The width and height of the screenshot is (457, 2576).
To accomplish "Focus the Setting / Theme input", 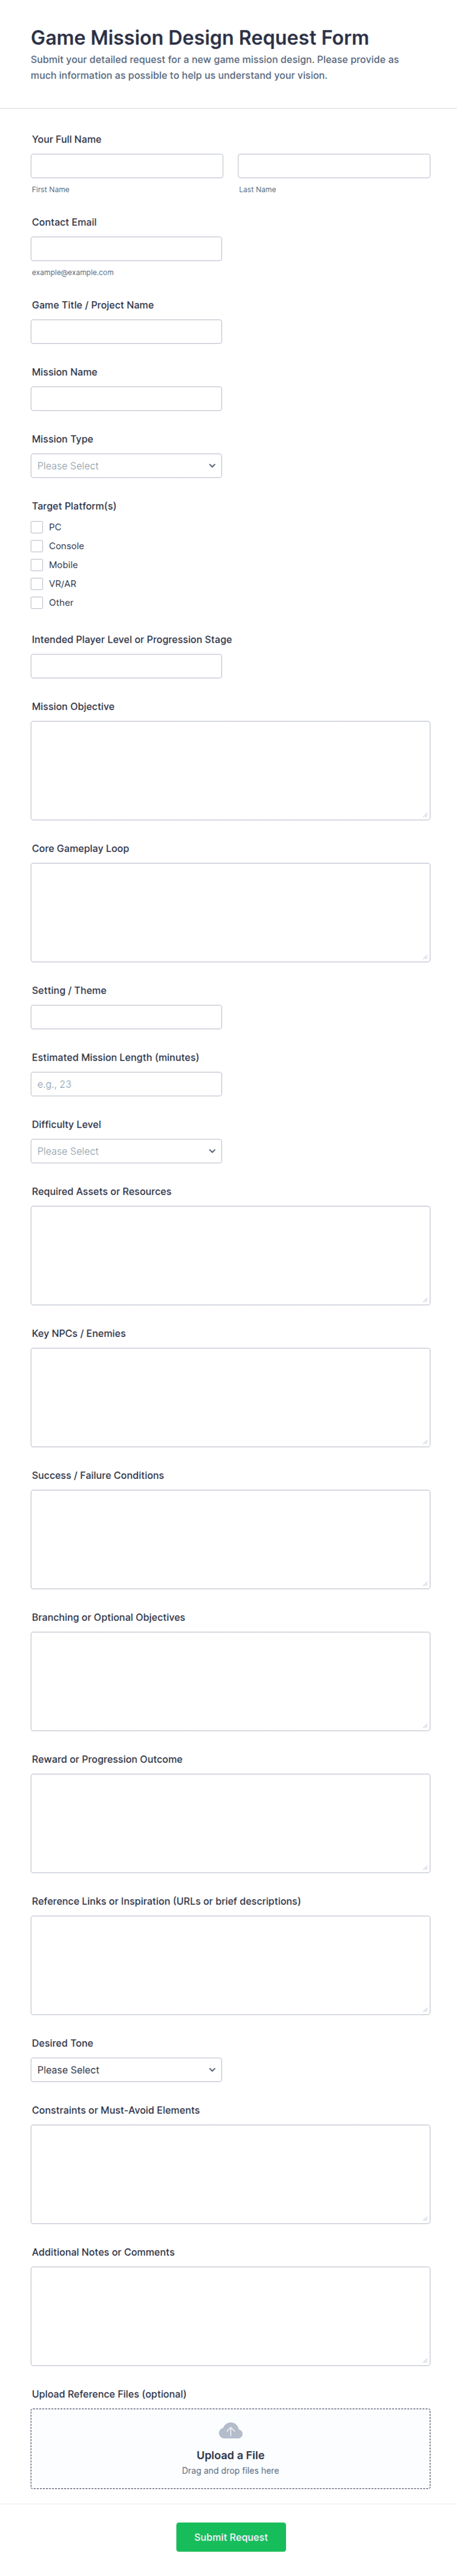I will click(x=126, y=1017).
